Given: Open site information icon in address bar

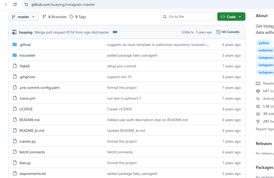Looking at the screenshot, I should point(26,4).
